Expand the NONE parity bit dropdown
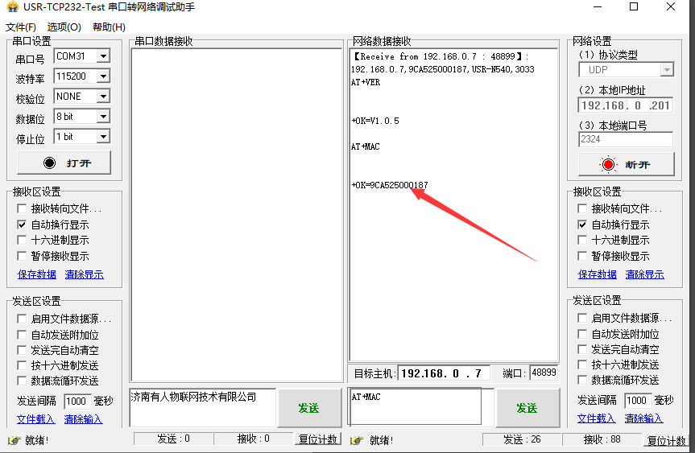Screen dimensions: 695x453 pos(102,97)
